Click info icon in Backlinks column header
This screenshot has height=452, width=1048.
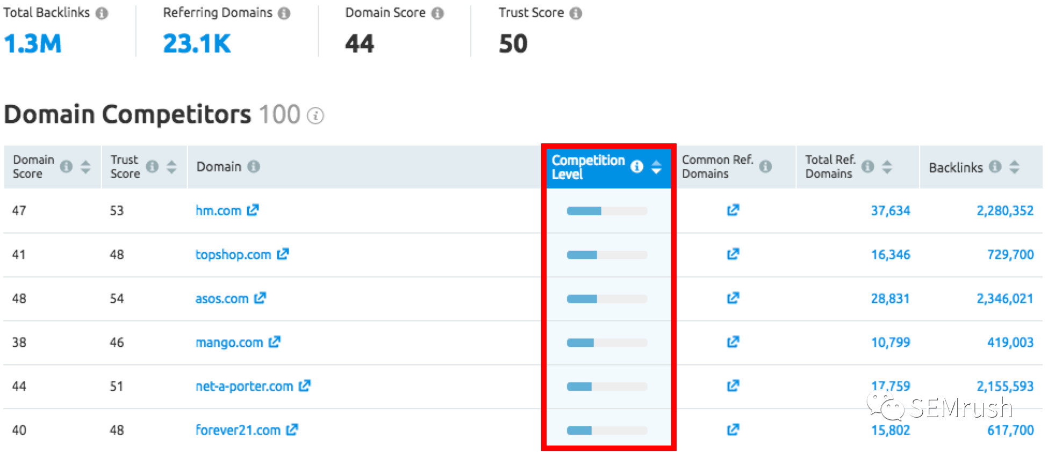995,166
